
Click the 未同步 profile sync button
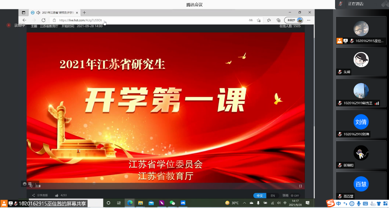click(x=294, y=20)
